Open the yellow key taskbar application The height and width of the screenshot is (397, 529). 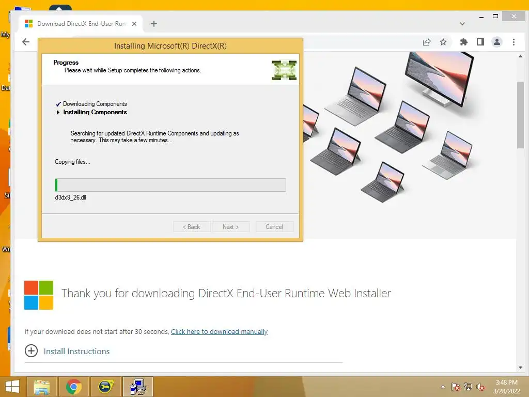point(105,387)
